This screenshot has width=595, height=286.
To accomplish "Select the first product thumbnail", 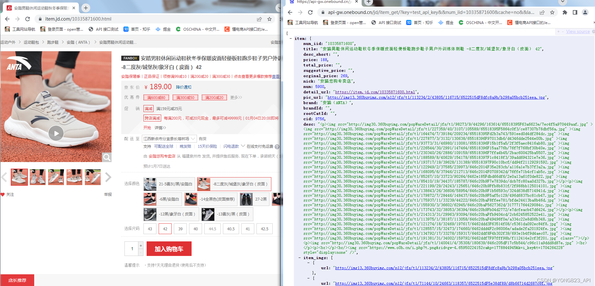I will [19, 177].
